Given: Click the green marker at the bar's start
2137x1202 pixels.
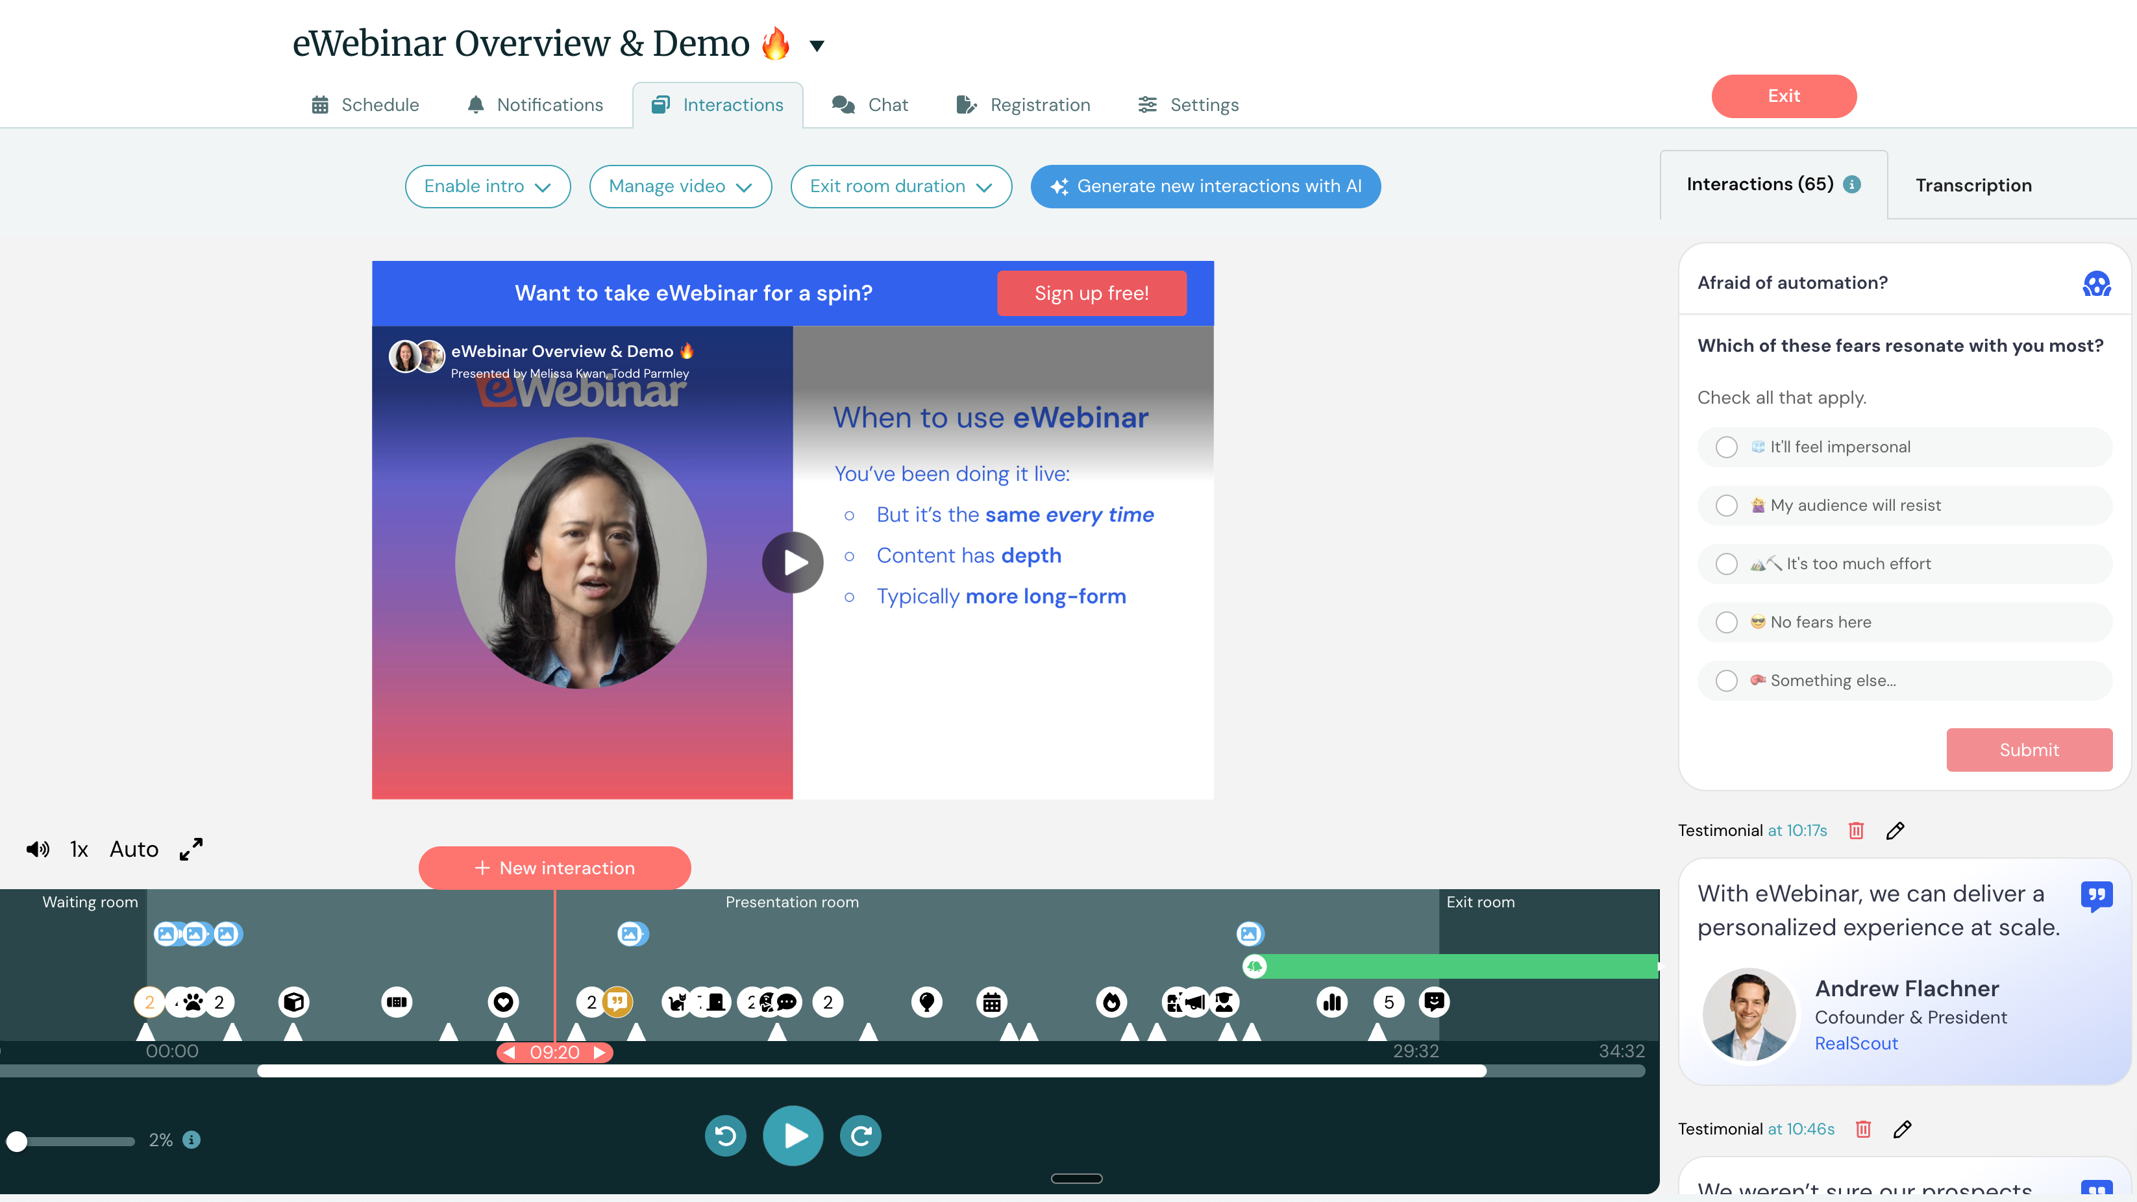Looking at the screenshot, I should click(1254, 966).
